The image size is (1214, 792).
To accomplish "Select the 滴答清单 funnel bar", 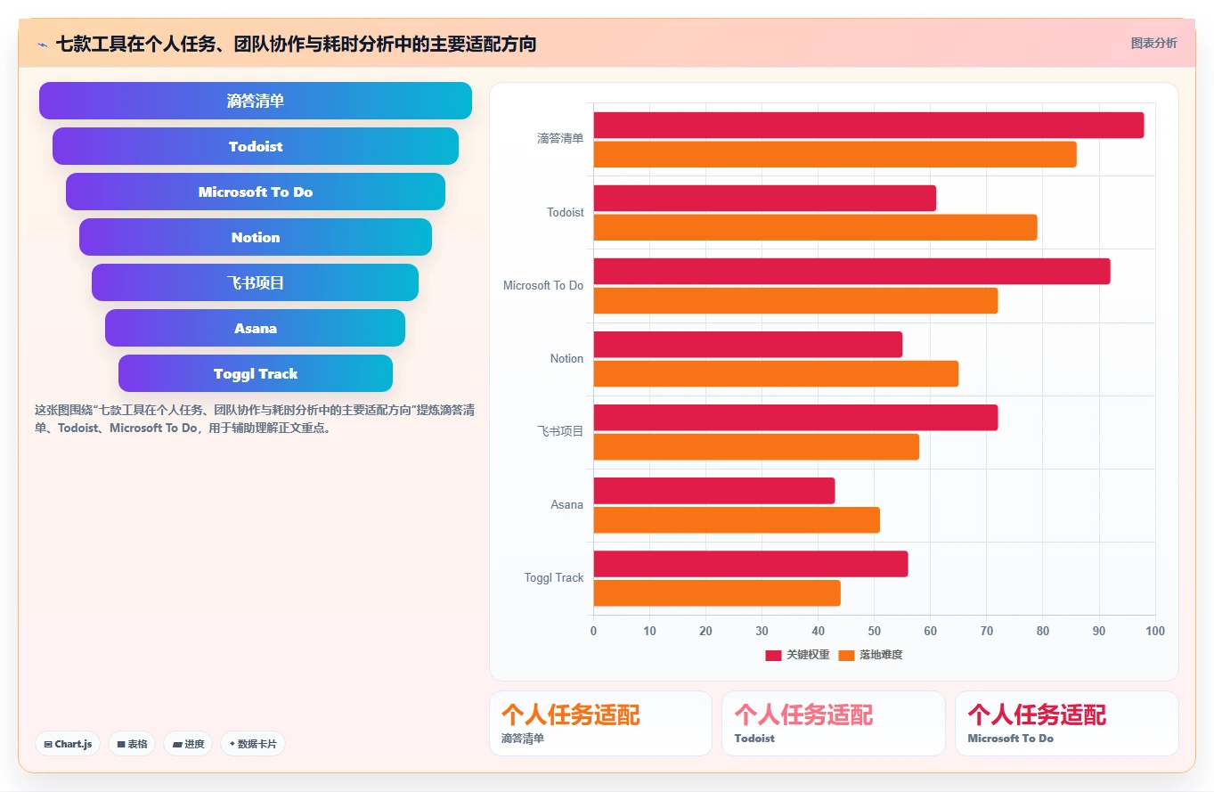I will pyautogui.click(x=256, y=101).
